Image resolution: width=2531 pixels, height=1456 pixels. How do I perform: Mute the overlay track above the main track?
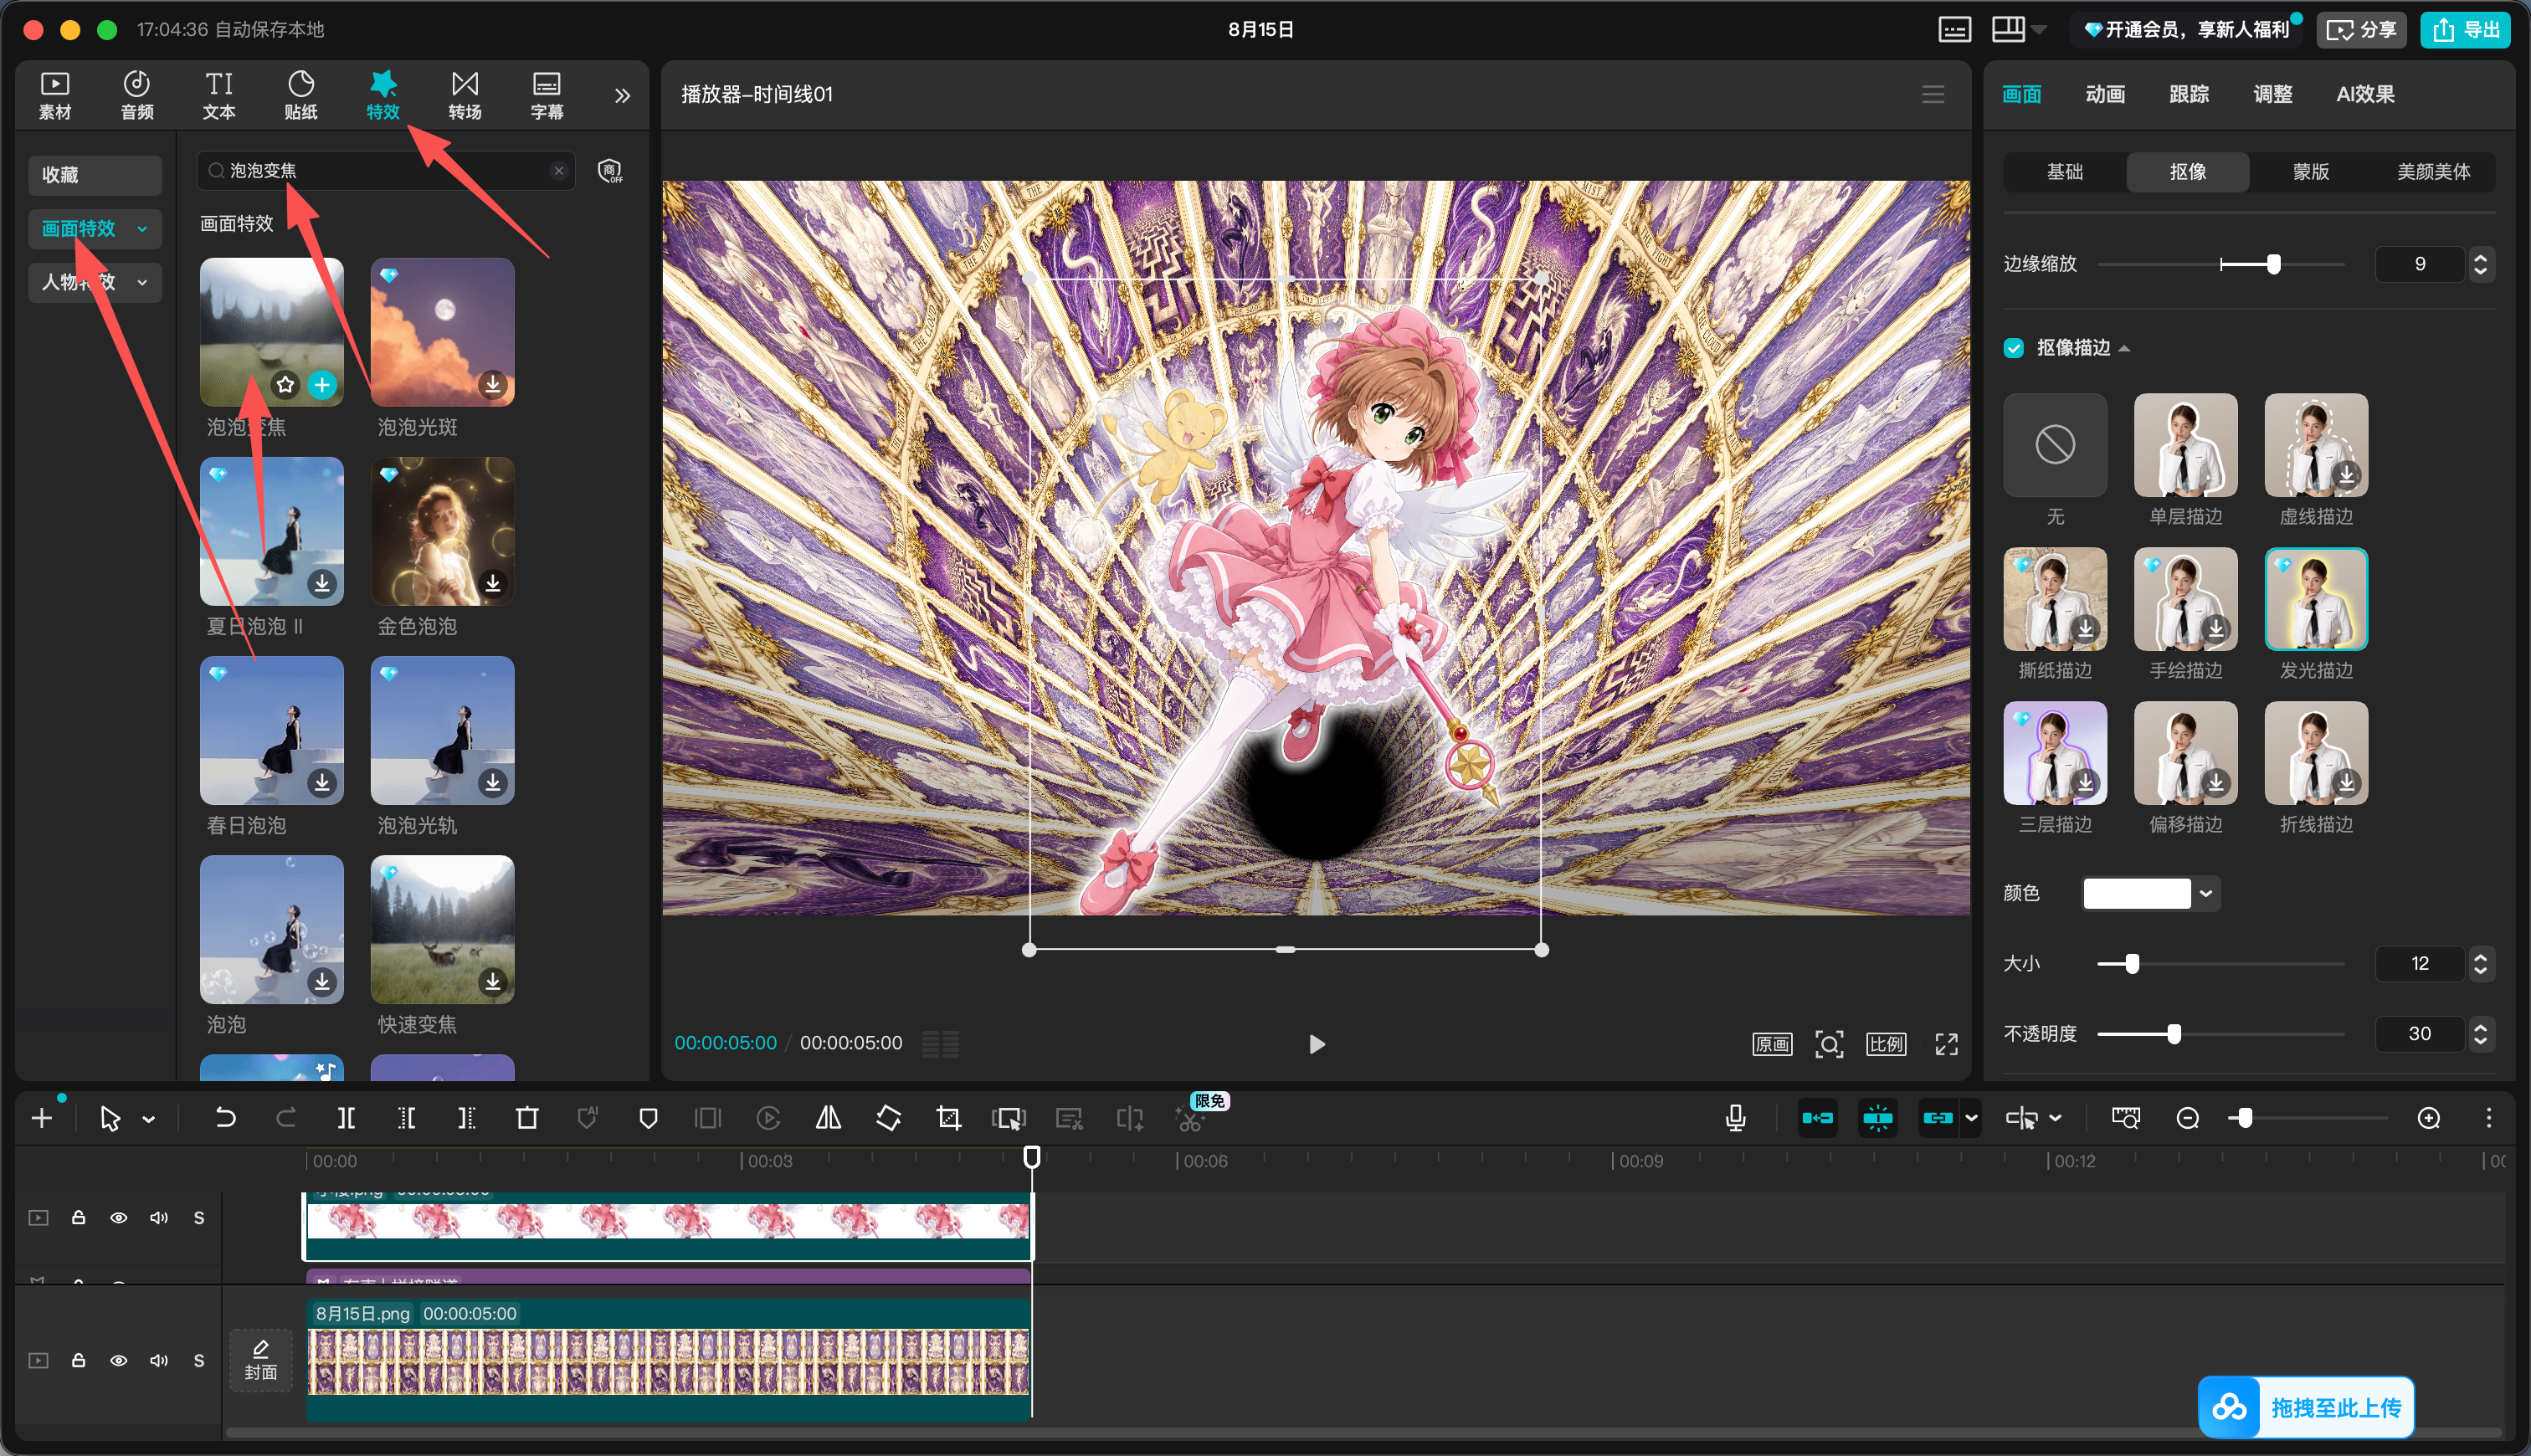(159, 1218)
